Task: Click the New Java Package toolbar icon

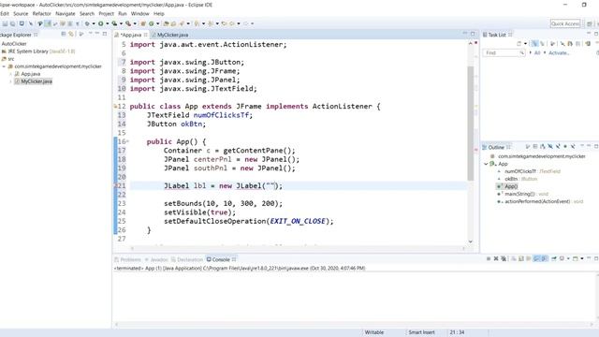Action: (x=143, y=23)
